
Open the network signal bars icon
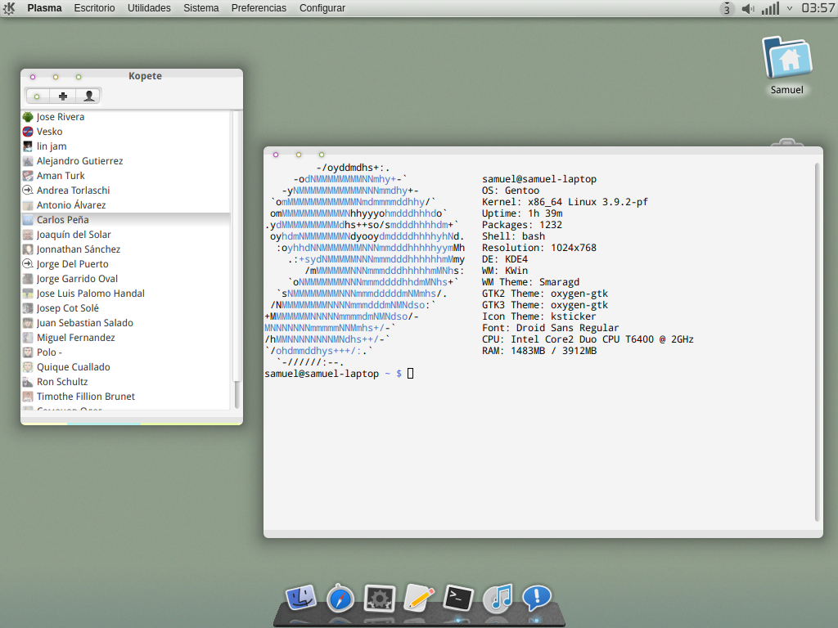[770, 8]
